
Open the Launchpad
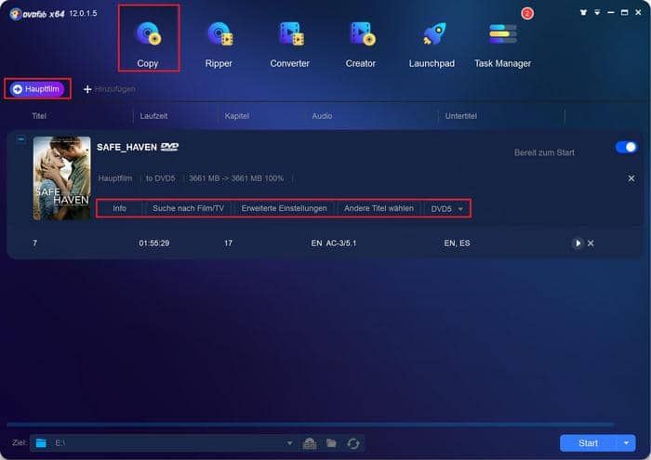[x=432, y=45]
